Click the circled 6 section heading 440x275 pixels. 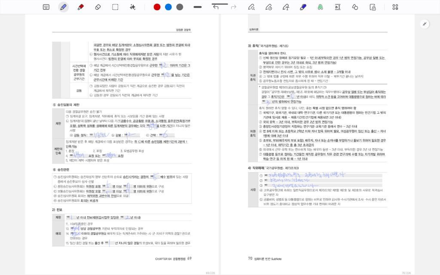coord(61,170)
